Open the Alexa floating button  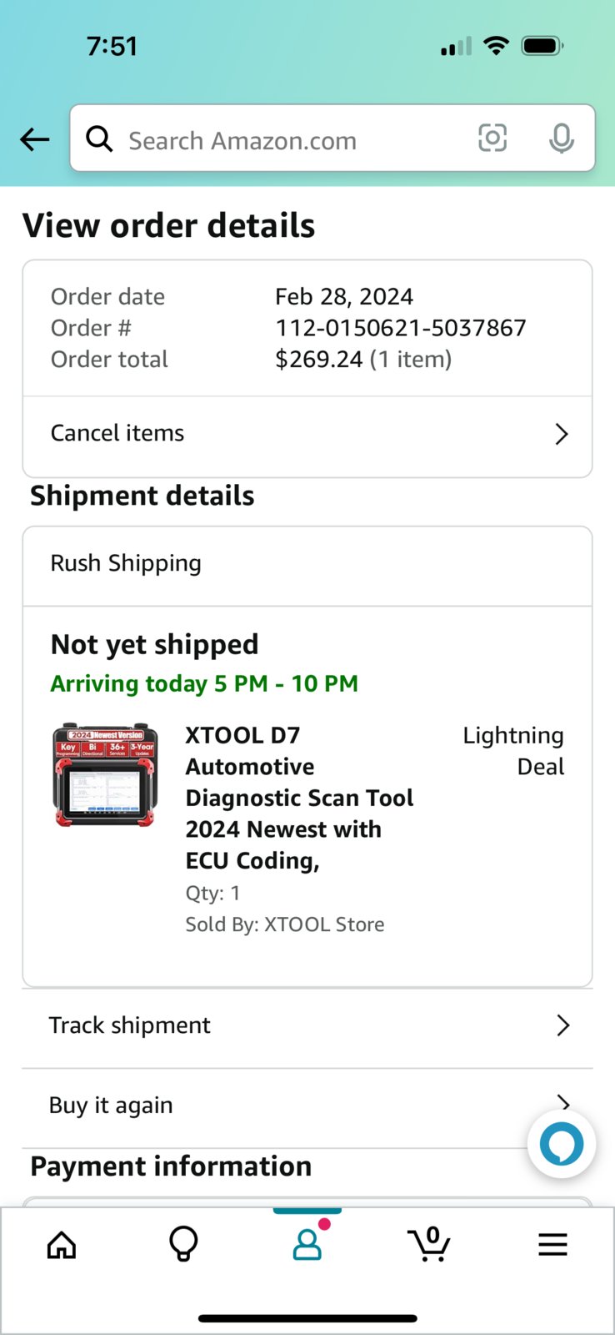coord(562,1144)
